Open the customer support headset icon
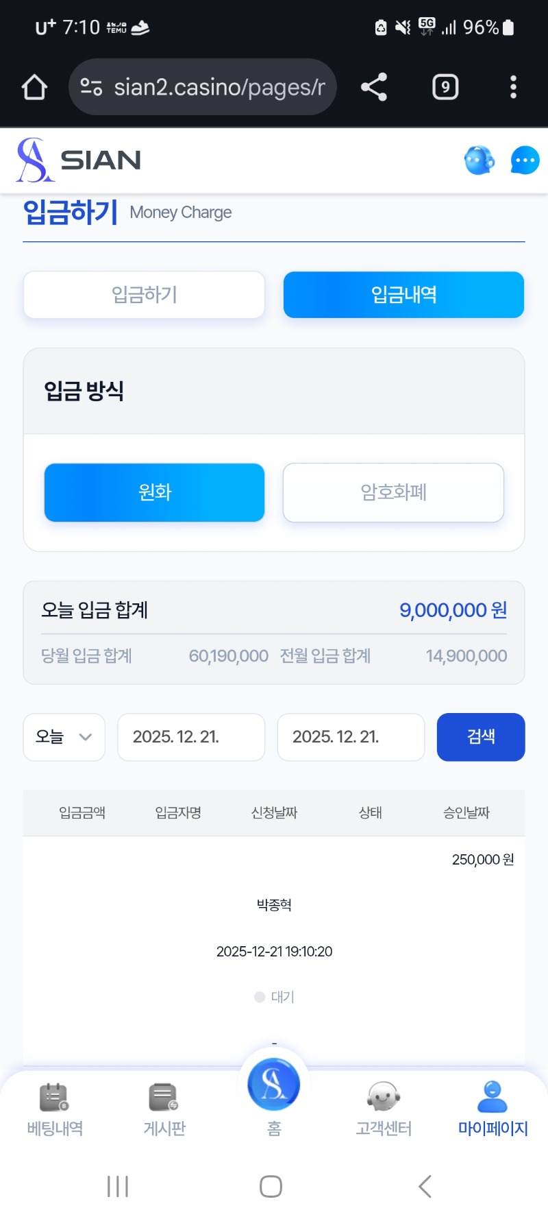Image resolution: width=548 pixels, height=1219 pixels. point(479,160)
